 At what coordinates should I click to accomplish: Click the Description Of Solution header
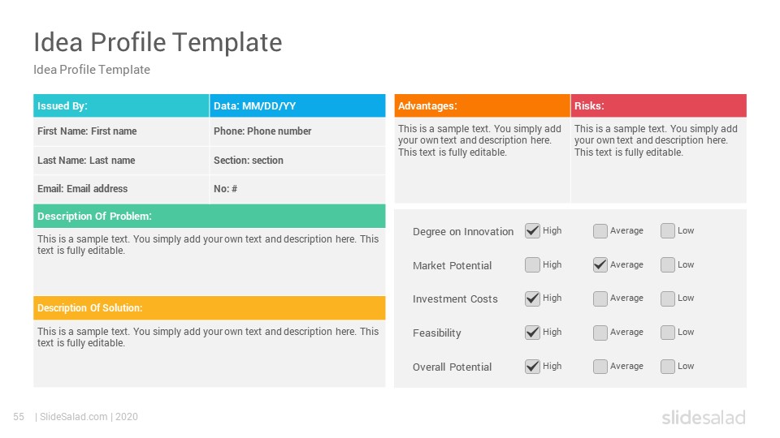tap(210, 308)
